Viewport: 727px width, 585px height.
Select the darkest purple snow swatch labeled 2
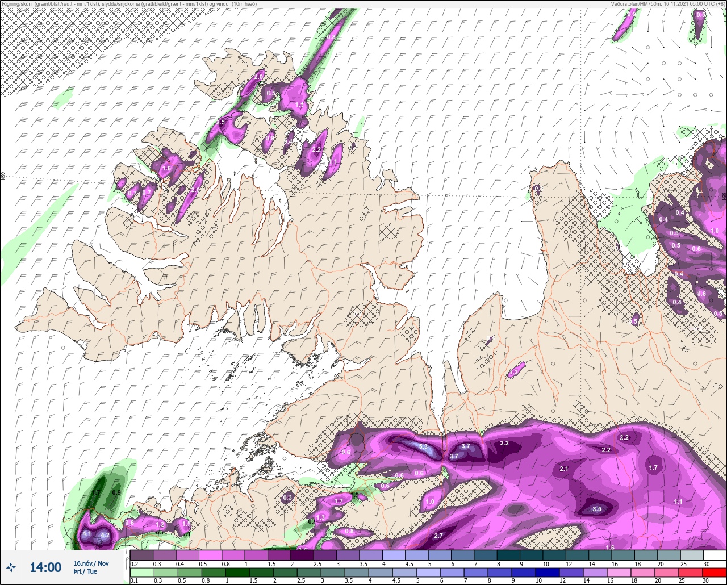point(302,555)
